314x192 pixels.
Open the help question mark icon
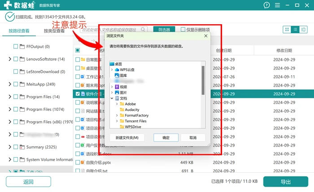coord(266,5)
